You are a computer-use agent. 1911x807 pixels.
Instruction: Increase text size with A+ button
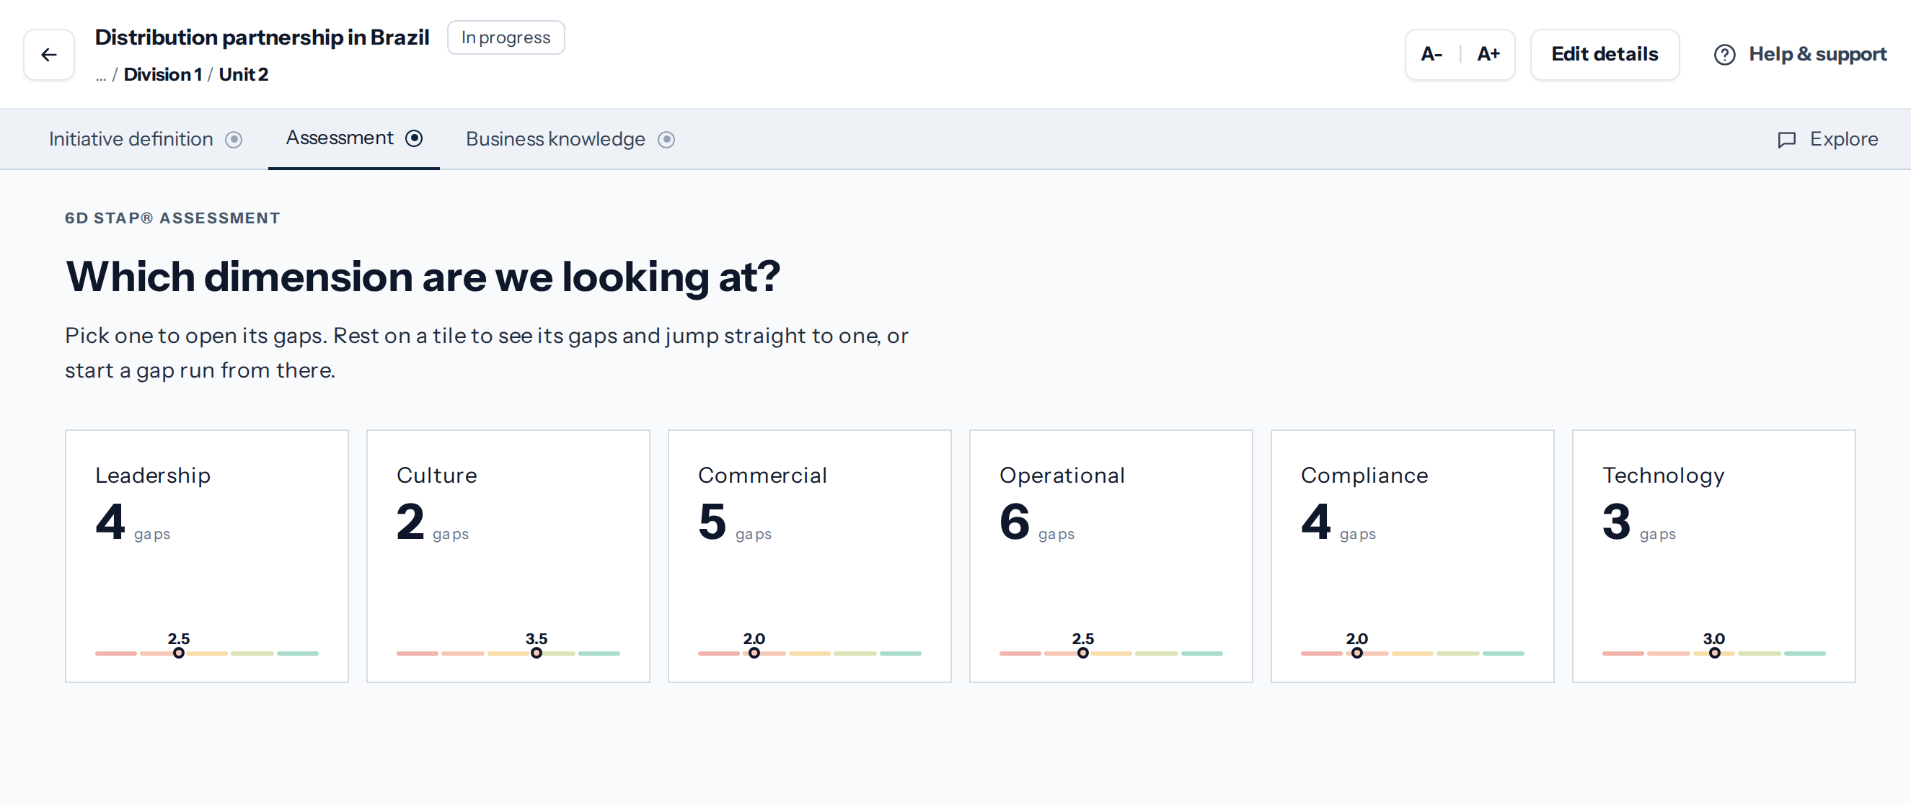click(x=1488, y=55)
